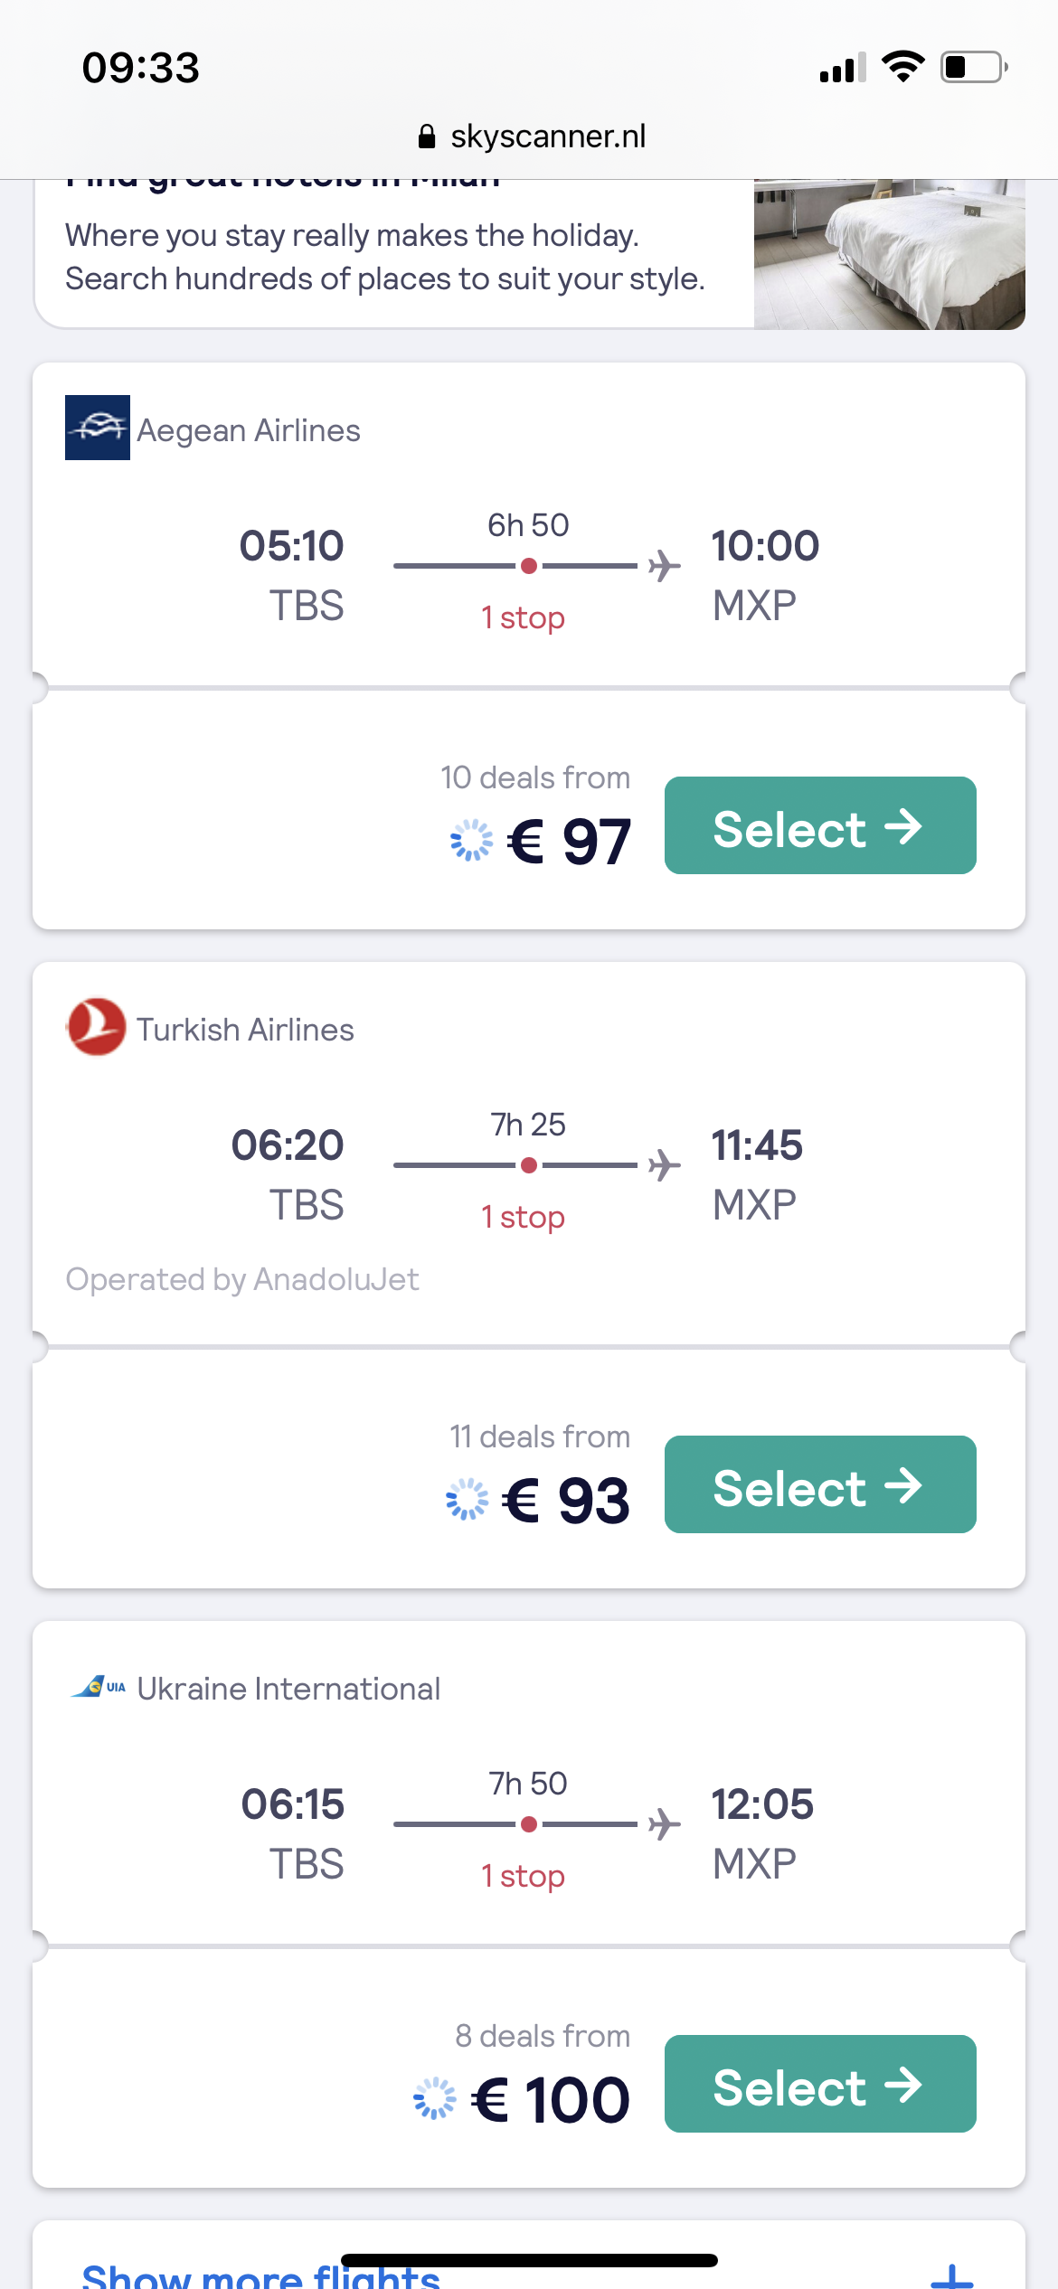Select the Turkish Airlines € 93 deal
This screenshot has width=1058, height=2289.
coord(819,1484)
